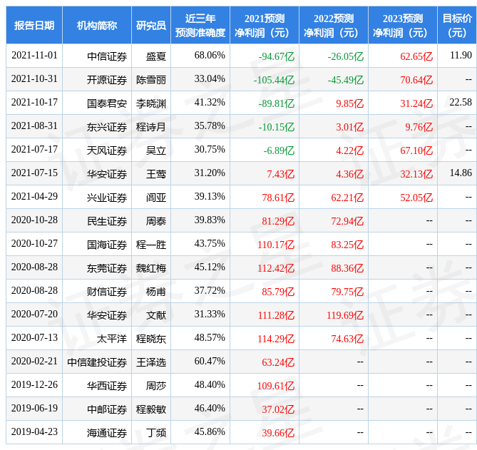Click the 2021预测净利润 column header
The image size is (477, 450).
(265, 26)
